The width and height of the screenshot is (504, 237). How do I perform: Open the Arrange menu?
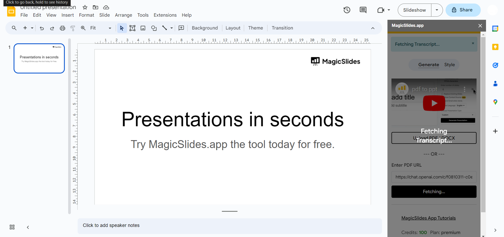click(123, 15)
